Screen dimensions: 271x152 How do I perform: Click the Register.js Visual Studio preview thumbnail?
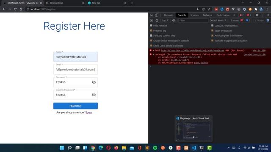pyautogui.click(x=194, y=128)
